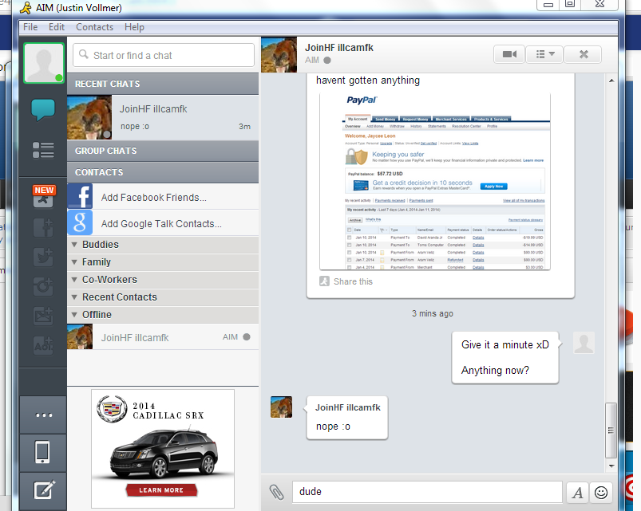The height and width of the screenshot is (511, 641).
Task: Open the emoticon smiley picker
Action: (601, 493)
